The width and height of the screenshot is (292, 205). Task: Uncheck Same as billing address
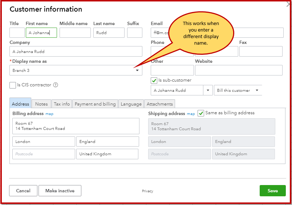pos(201,113)
